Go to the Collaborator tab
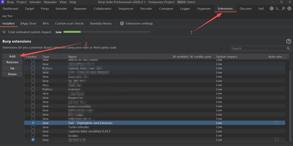This screenshot has width=293, height=146. [103, 9]
